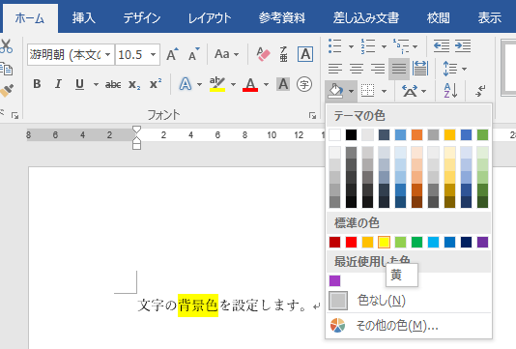This screenshot has height=349, width=516.
Task: Open the Change Case Aa dropdown
Action: coord(226,54)
